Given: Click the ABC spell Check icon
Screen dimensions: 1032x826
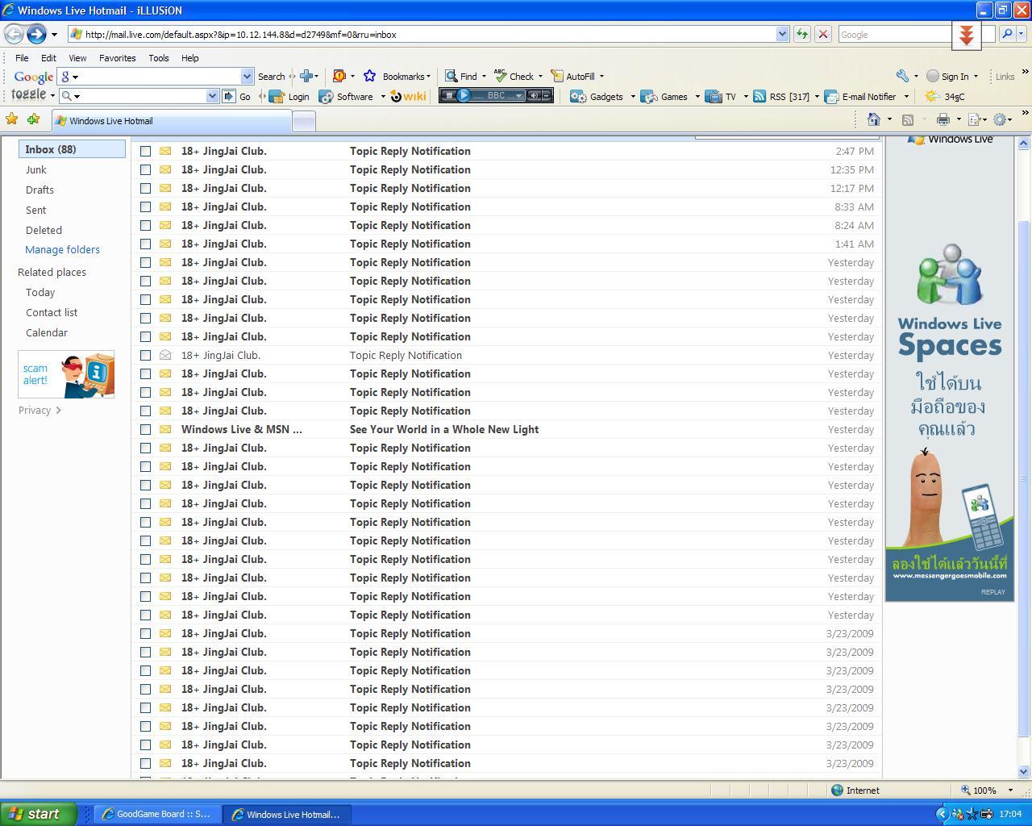Looking at the screenshot, I should coord(500,76).
